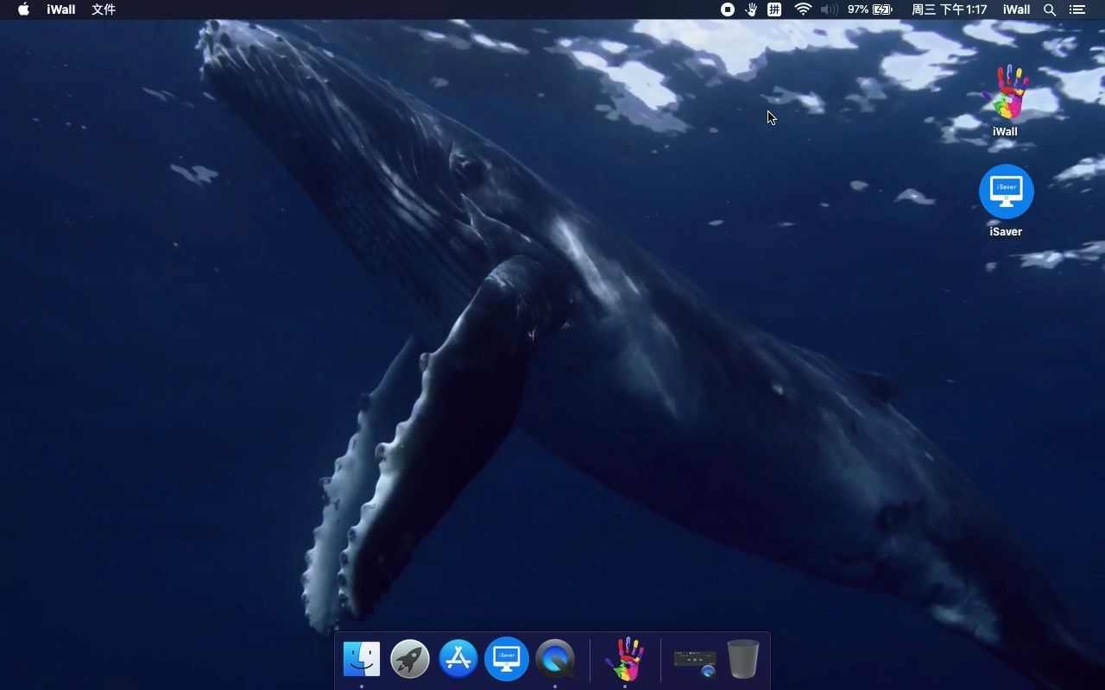Click the stop recording menu bar icon
1105x690 pixels.
(x=728, y=9)
